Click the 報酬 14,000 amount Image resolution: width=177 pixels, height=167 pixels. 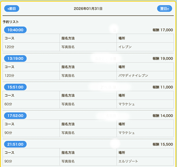point(163,116)
